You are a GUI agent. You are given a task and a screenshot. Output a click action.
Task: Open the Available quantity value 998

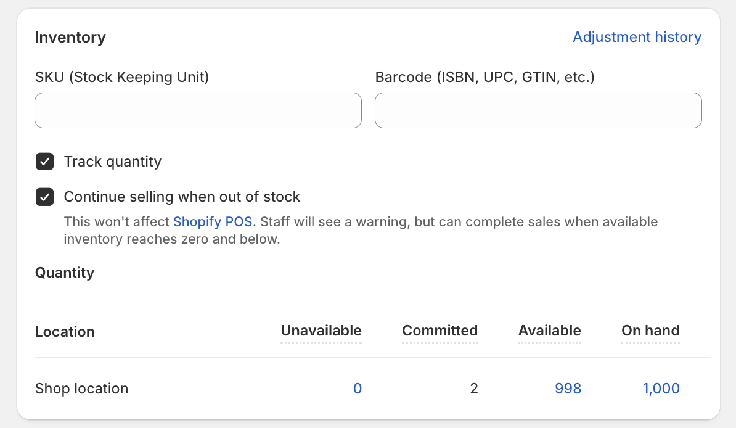tap(568, 389)
